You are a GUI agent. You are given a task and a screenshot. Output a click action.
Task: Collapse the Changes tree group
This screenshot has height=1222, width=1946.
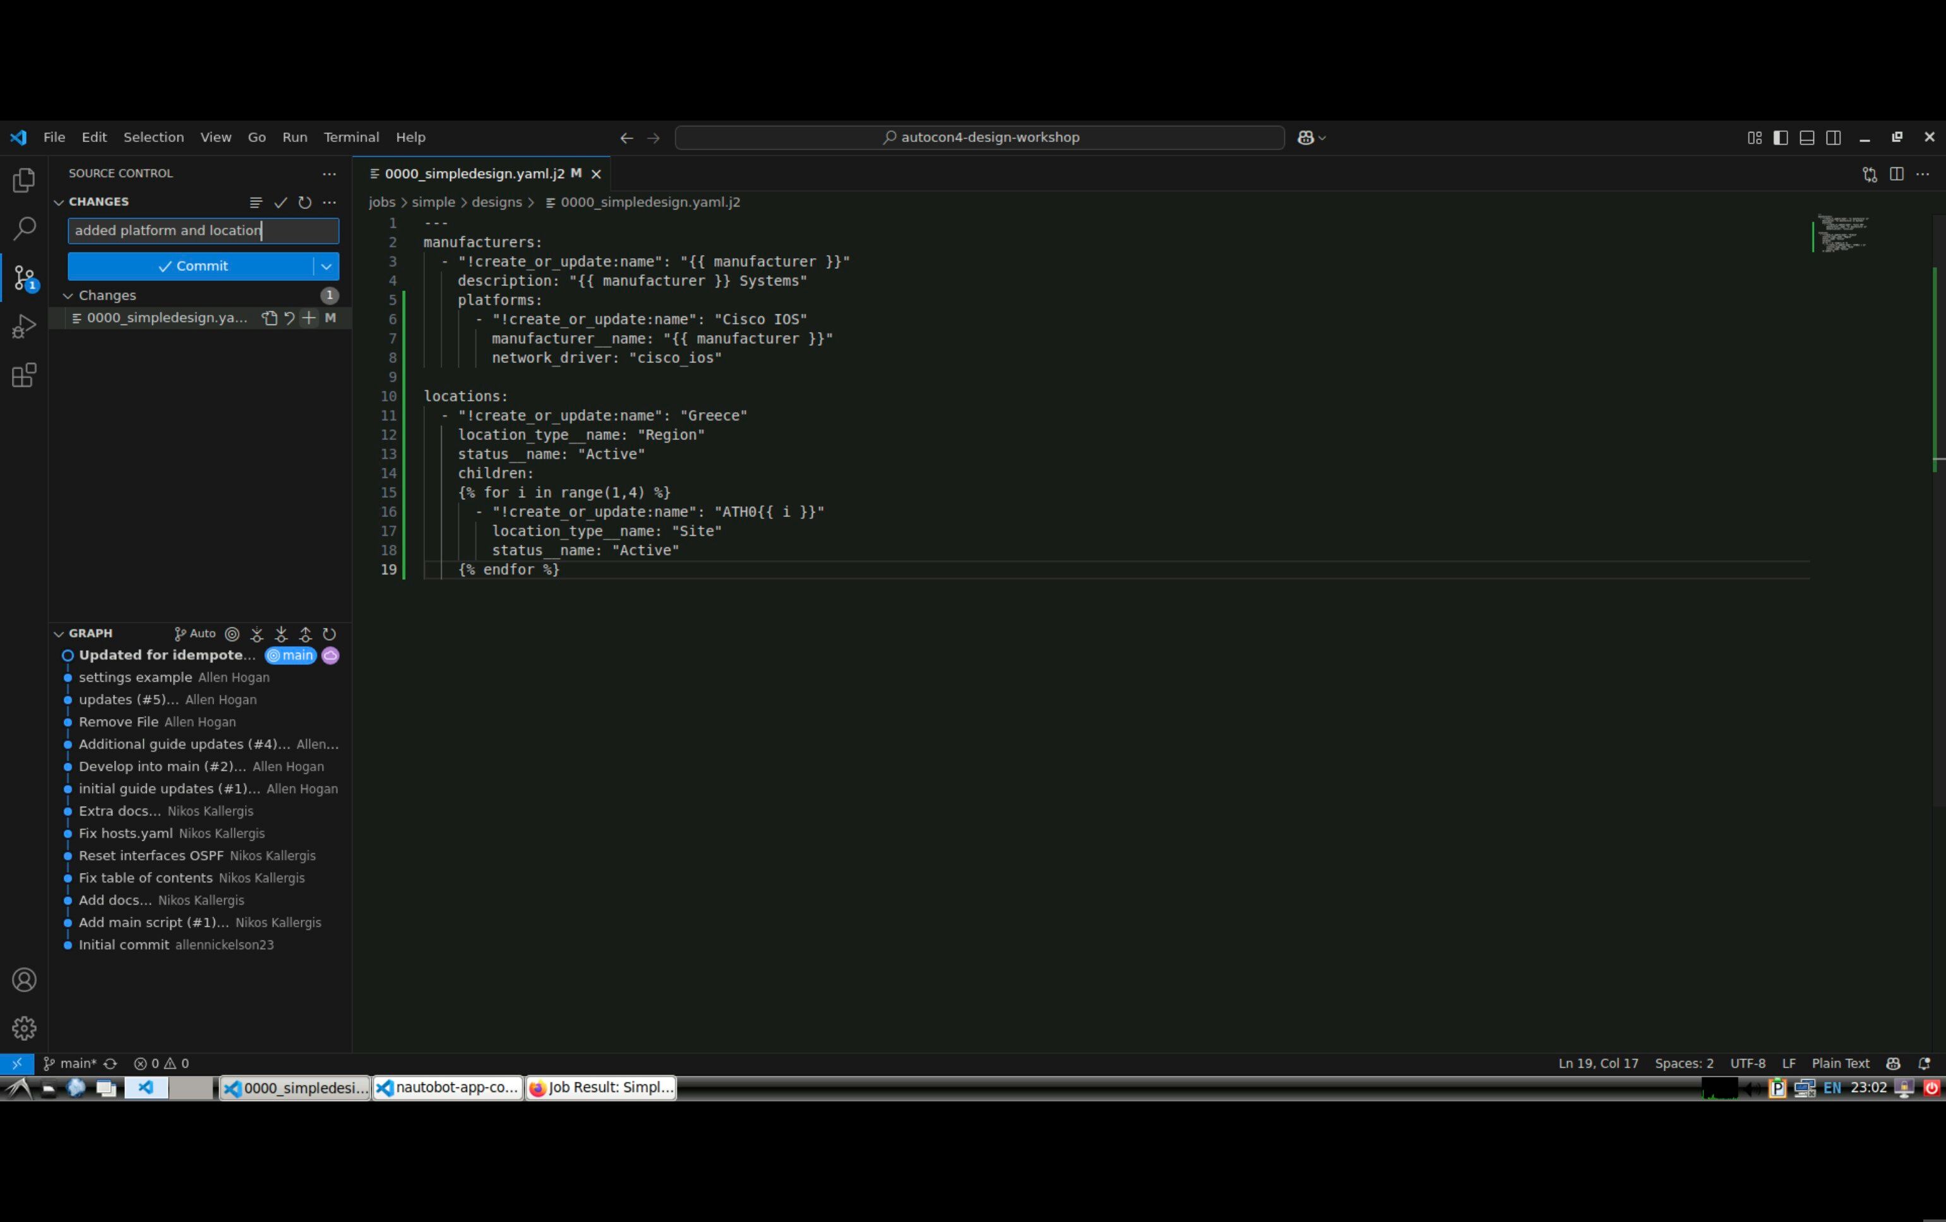69,295
